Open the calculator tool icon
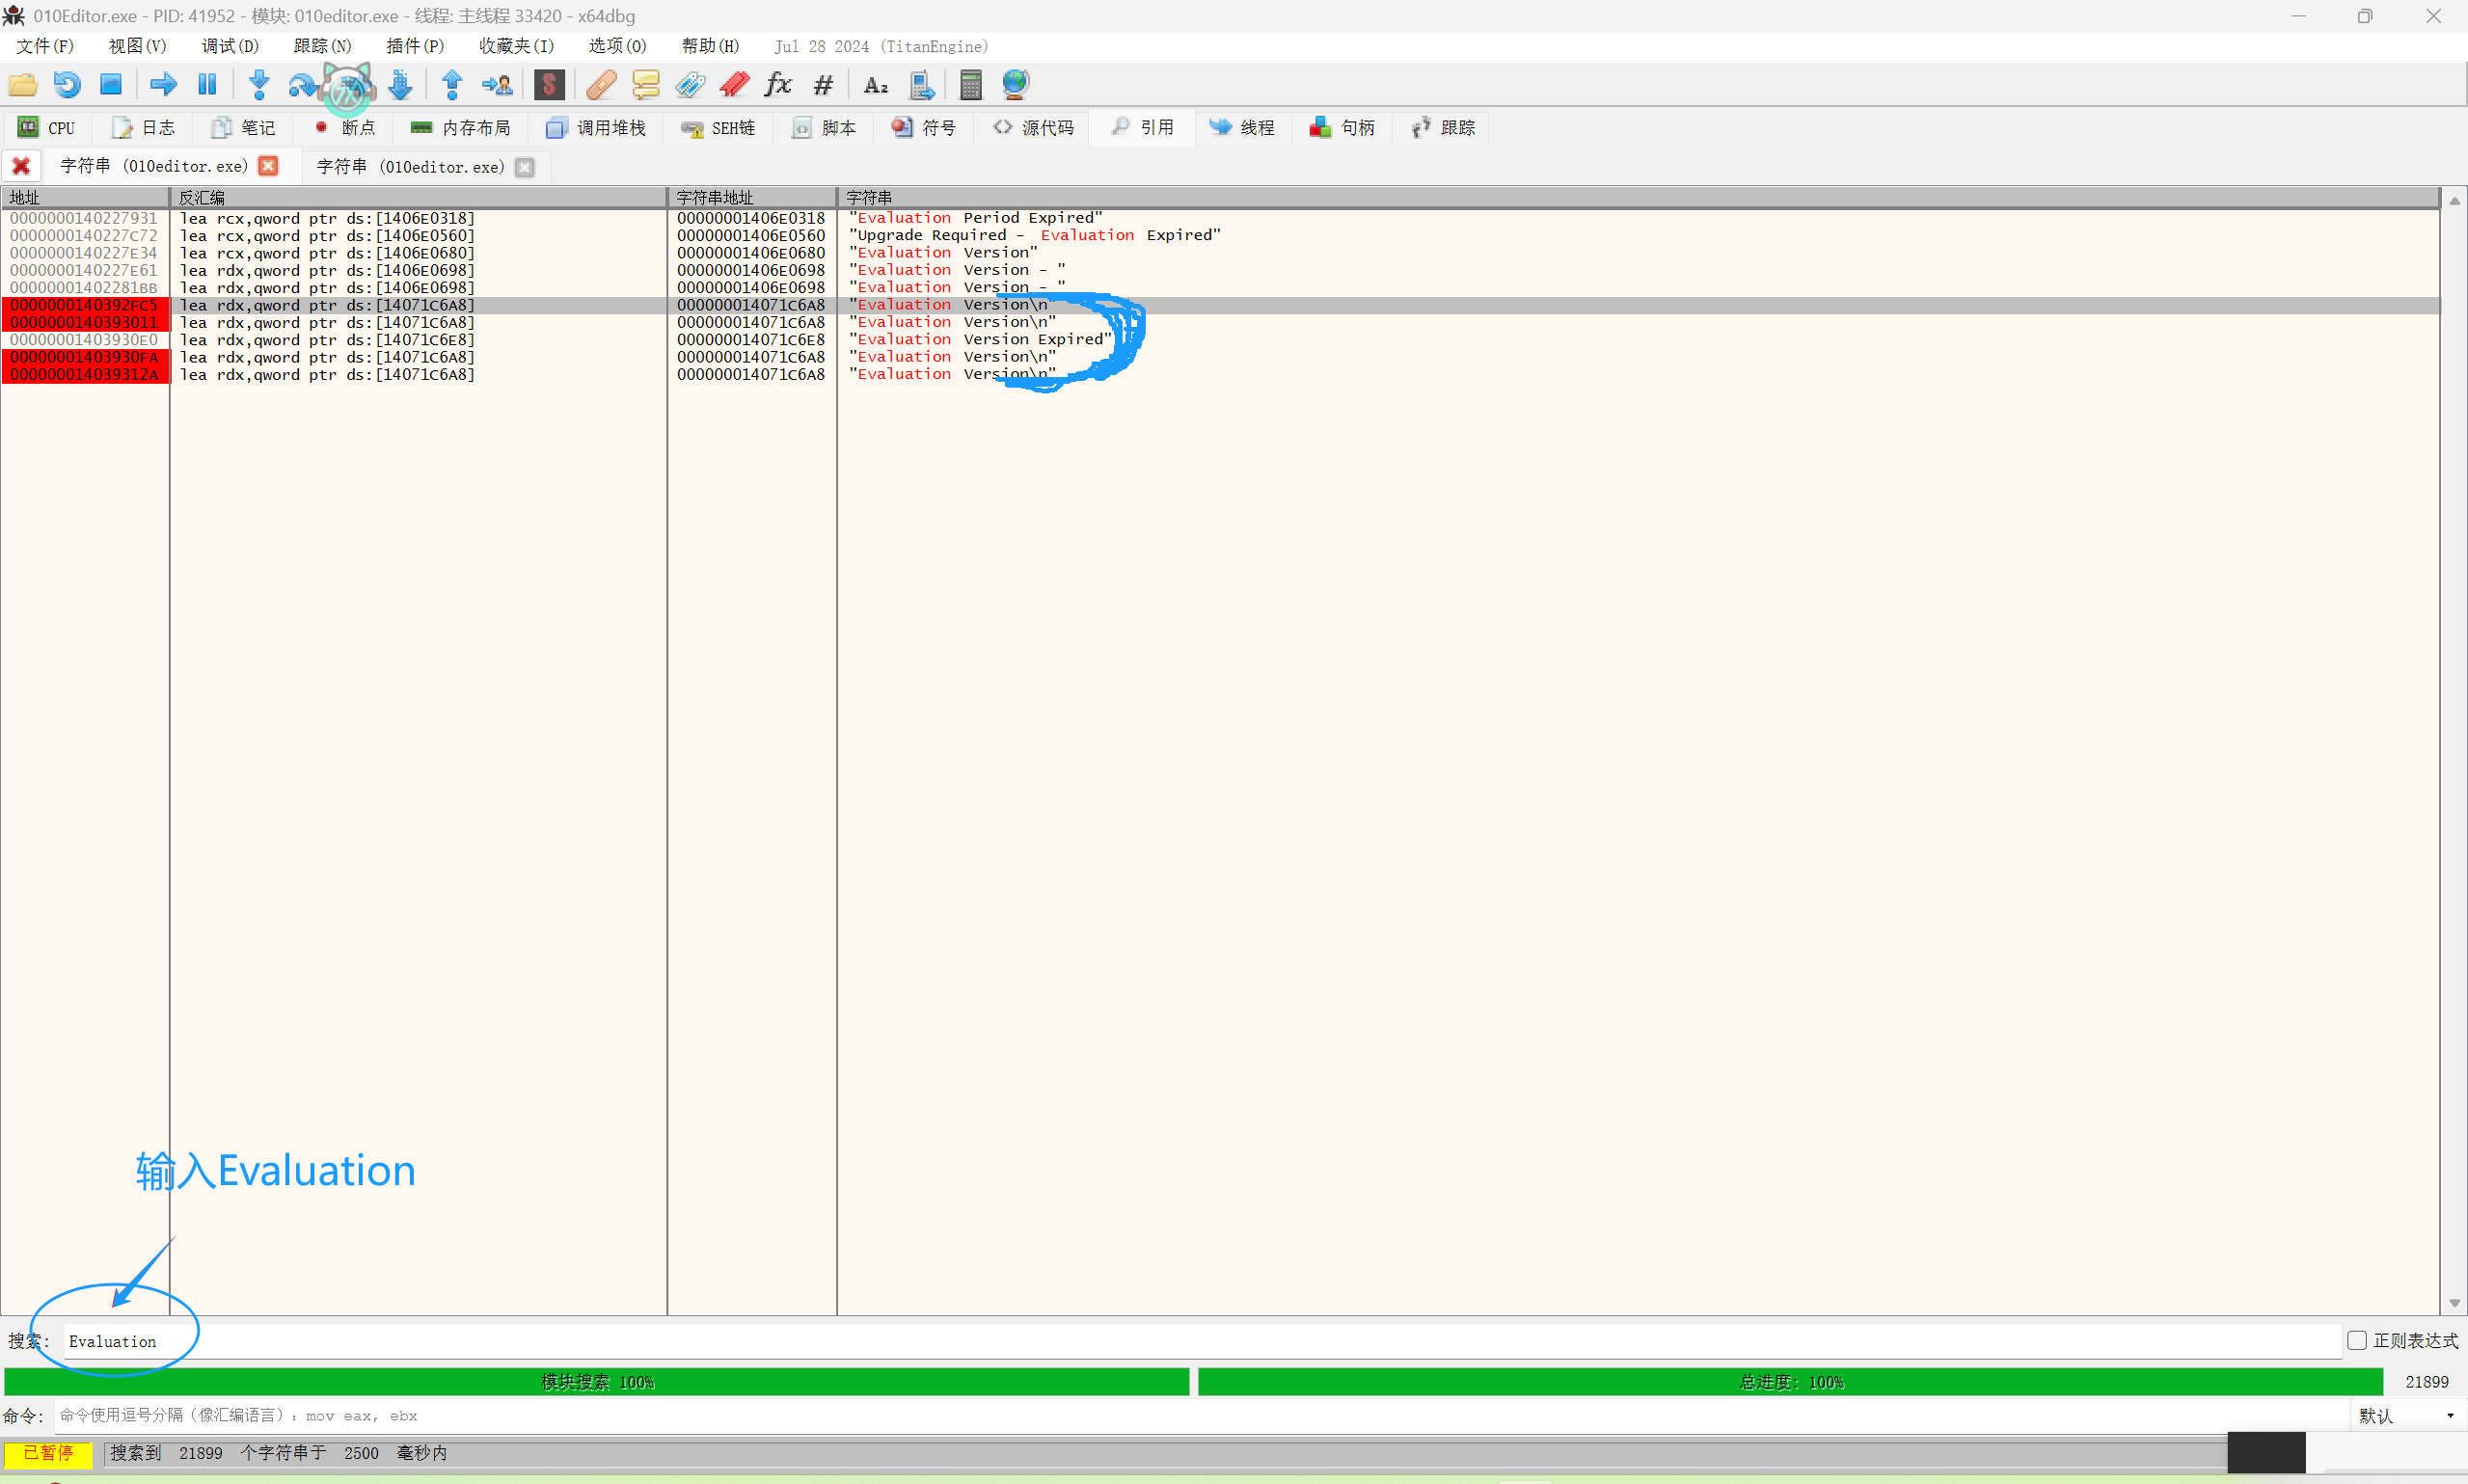Viewport: 2468px width, 1484px height. pyautogui.click(x=970, y=85)
